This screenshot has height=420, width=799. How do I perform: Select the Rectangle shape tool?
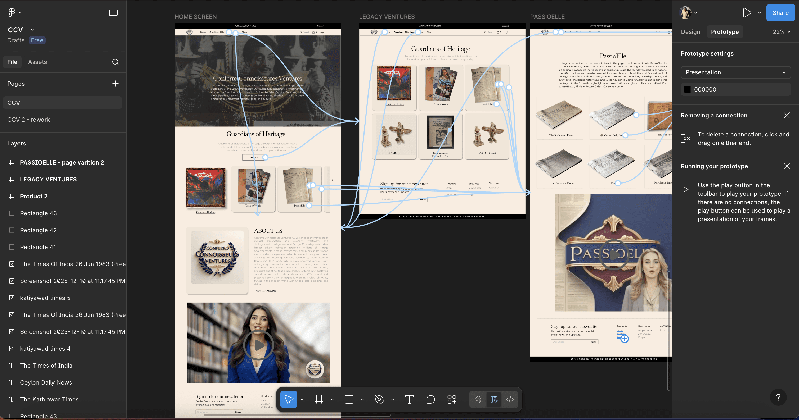(349, 399)
